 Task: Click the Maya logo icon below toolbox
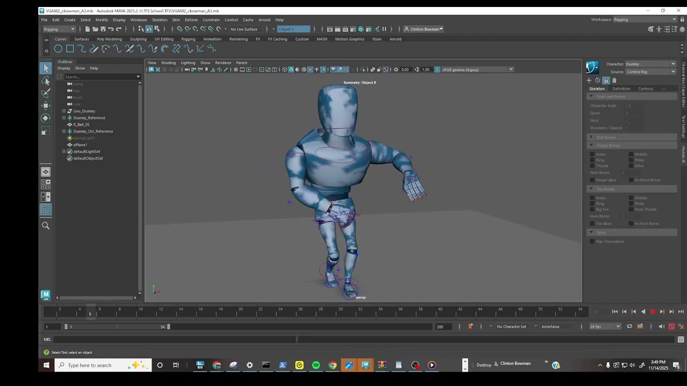click(x=46, y=295)
